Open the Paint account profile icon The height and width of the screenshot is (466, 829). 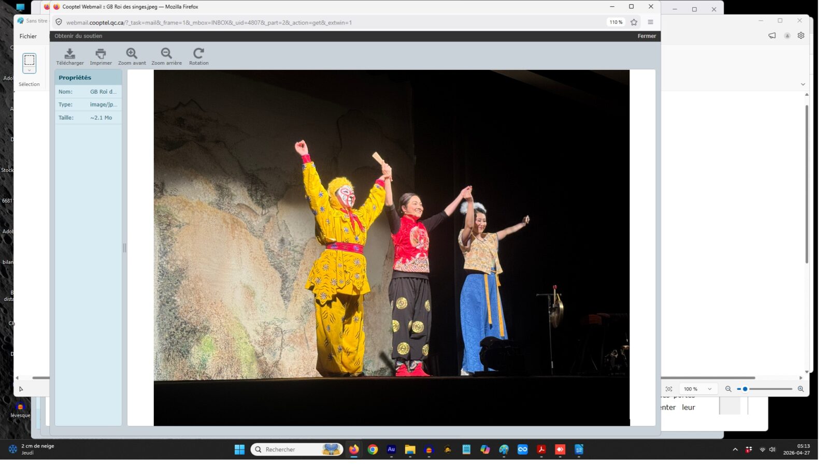pos(787,36)
